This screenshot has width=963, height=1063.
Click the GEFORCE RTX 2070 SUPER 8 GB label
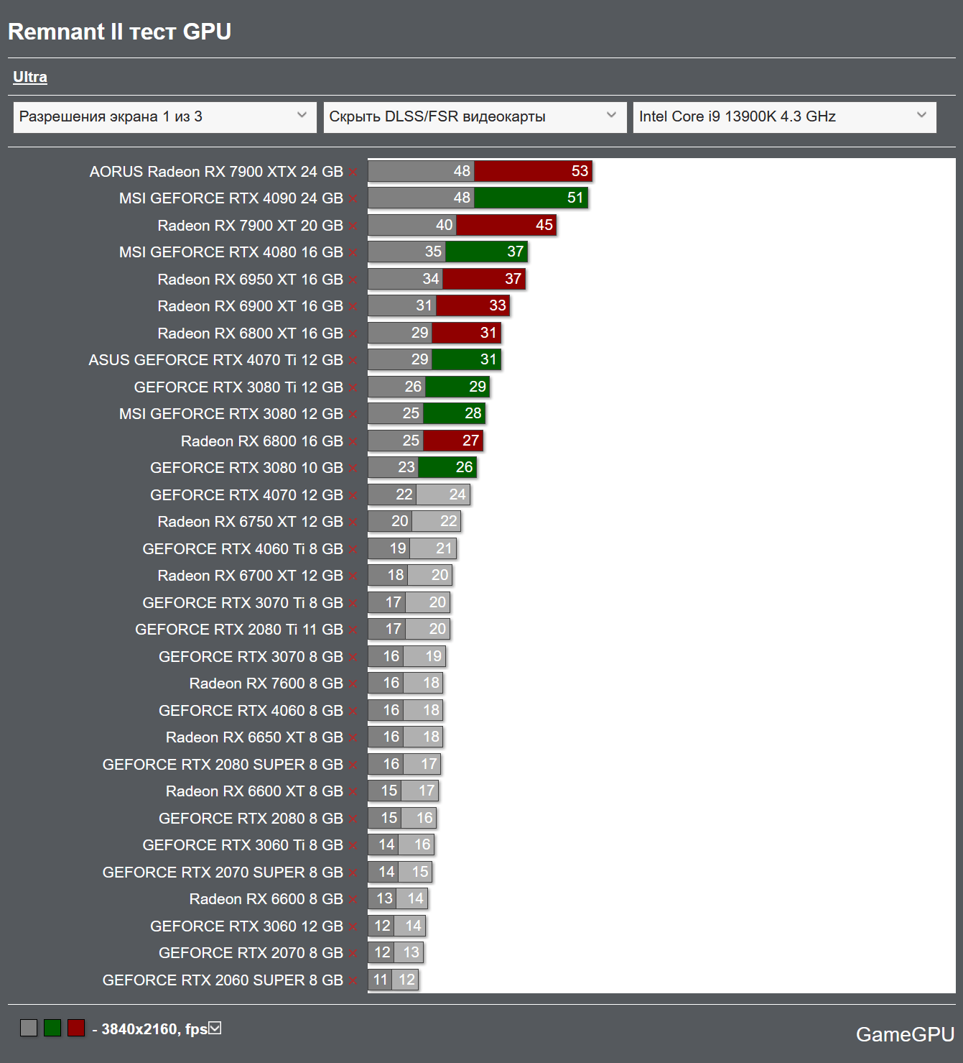pos(223,873)
